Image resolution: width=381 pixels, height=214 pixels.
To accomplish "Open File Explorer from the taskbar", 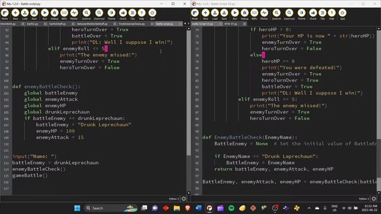I will (x=177, y=208).
